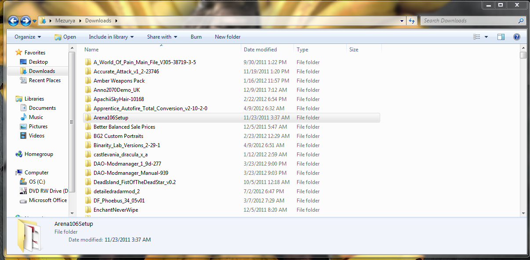Open the Pictures library
Screen dimensions: 530x260
click(38, 126)
